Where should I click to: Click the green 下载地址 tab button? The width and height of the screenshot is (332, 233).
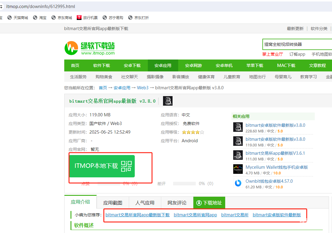click(209, 203)
